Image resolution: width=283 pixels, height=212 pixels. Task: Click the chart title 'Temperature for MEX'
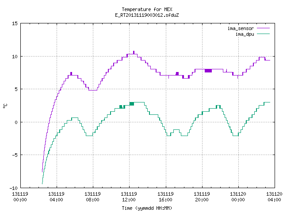[147, 9]
